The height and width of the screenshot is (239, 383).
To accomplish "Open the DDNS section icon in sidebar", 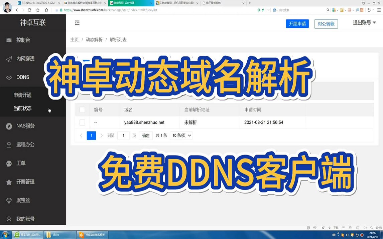I will [x=9, y=77].
